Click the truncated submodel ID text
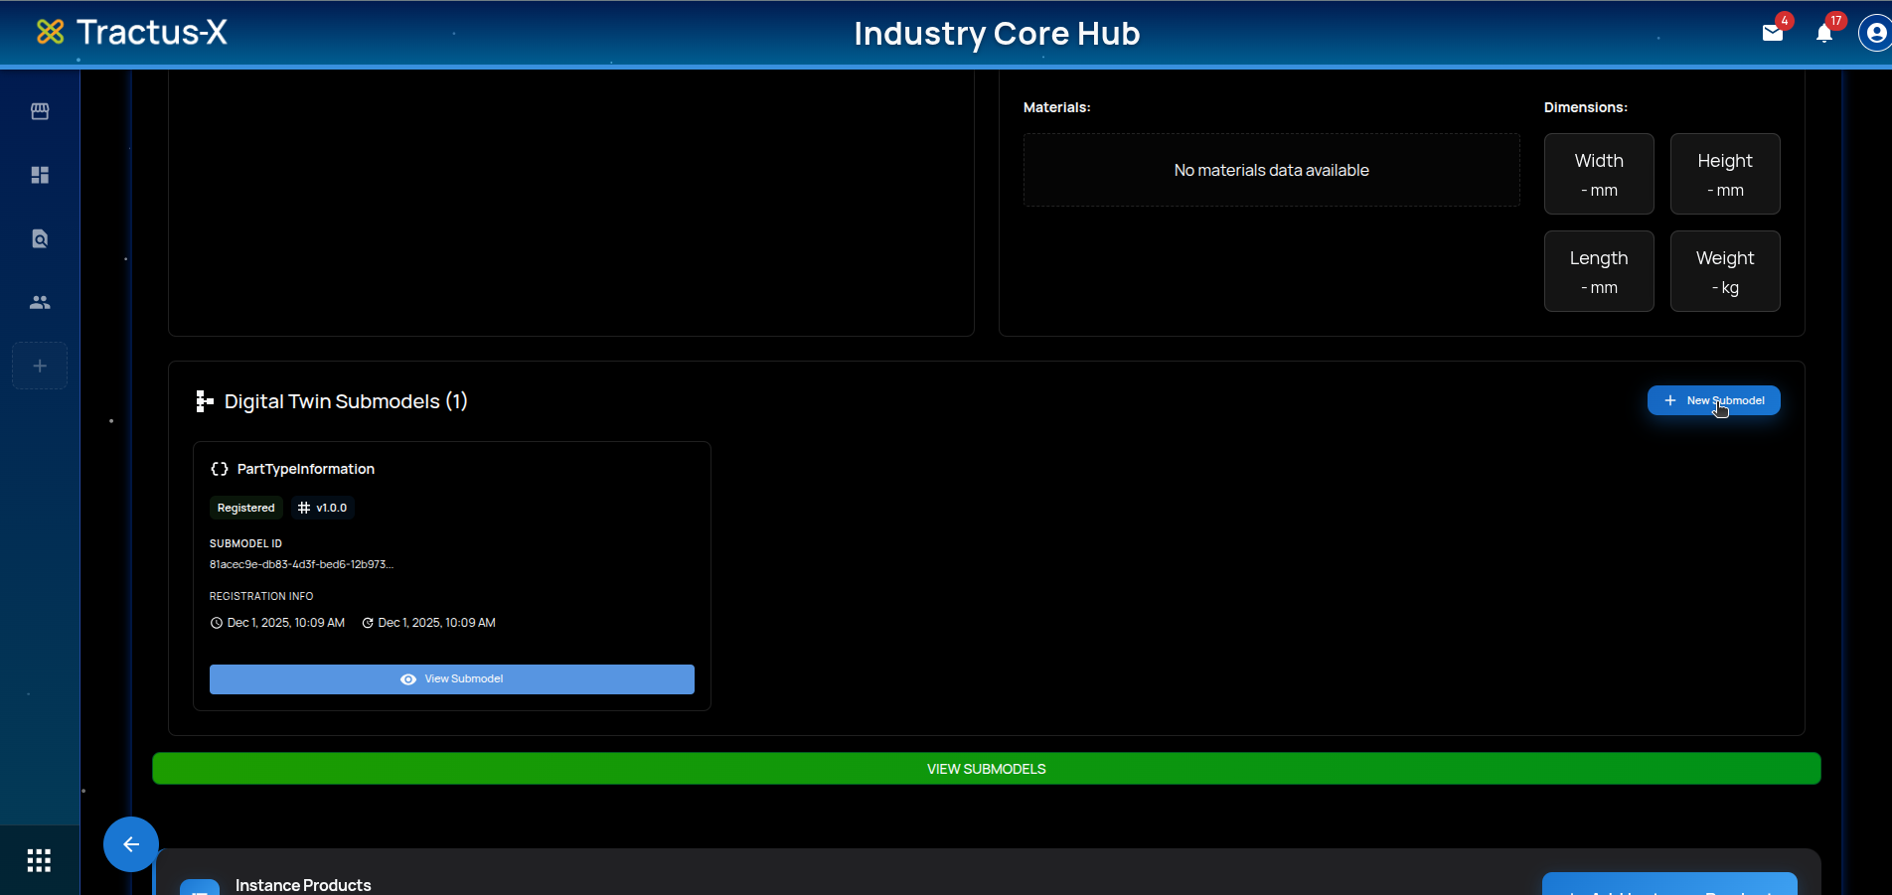1892x895 pixels. (x=301, y=564)
